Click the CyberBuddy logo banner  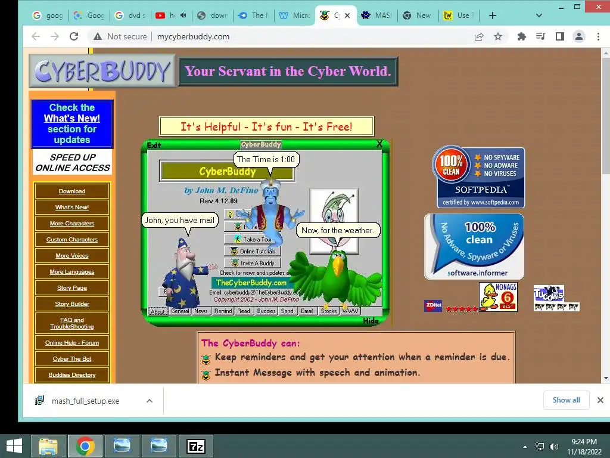click(102, 71)
